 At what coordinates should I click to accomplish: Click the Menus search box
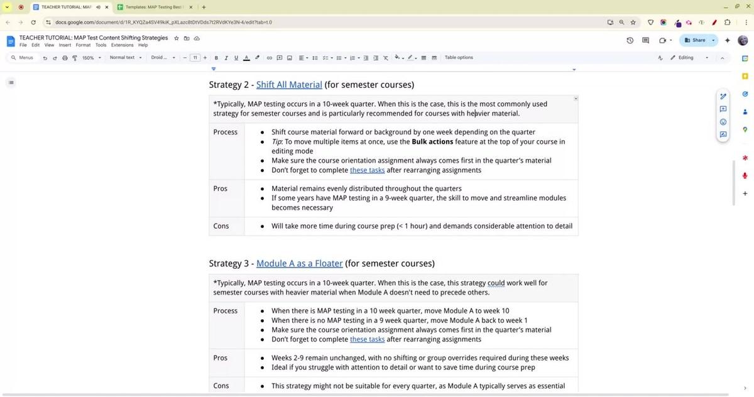(x=22, y=58)
